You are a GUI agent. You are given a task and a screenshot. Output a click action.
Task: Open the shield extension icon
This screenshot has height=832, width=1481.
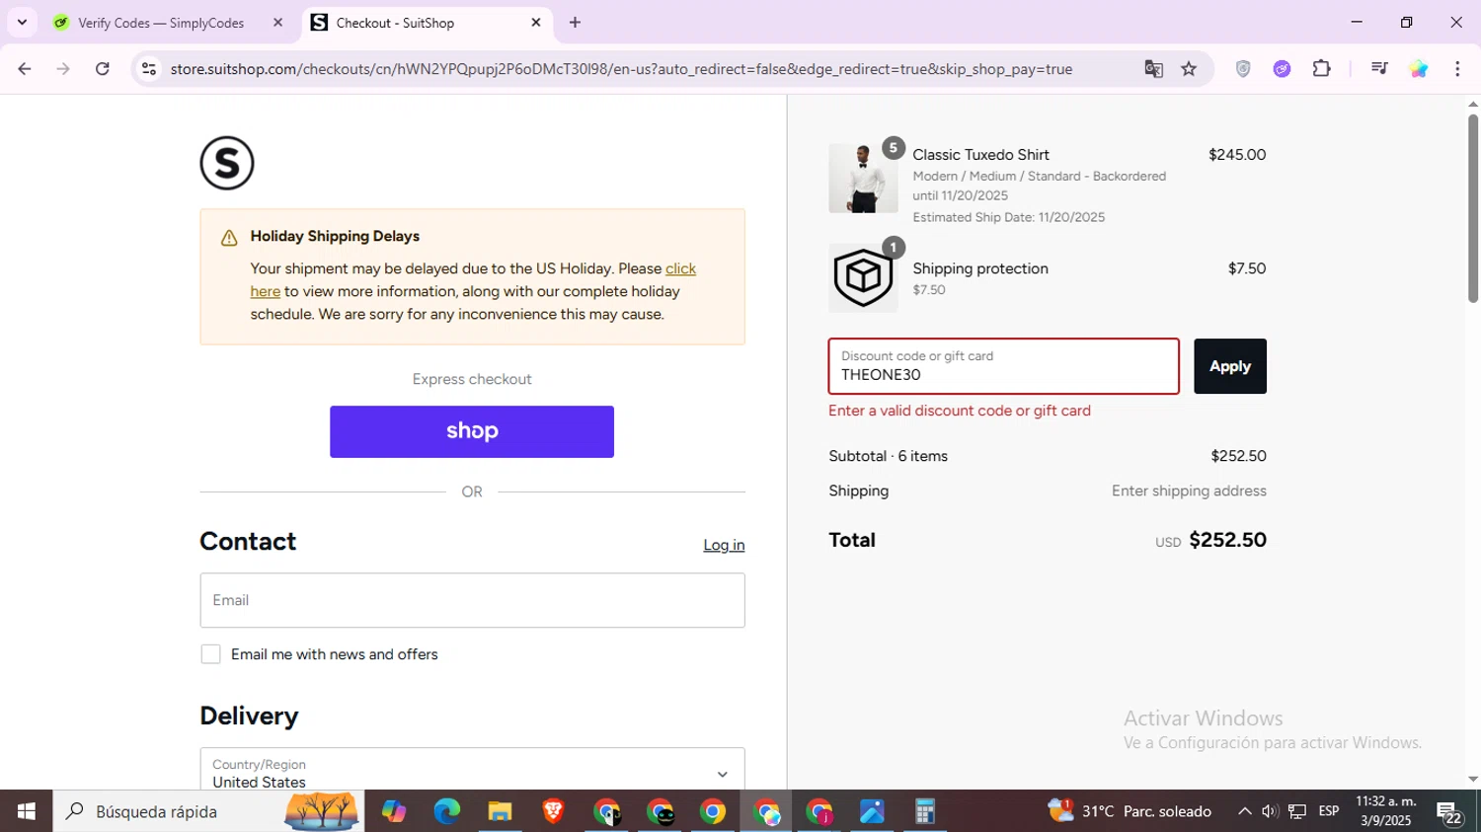pos(1243,69)
